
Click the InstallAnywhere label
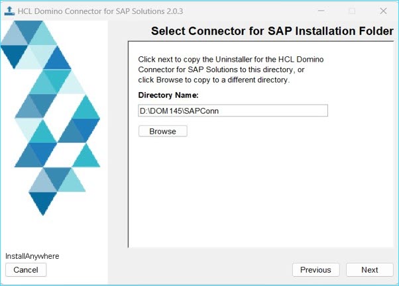click(x=32, y=256)
